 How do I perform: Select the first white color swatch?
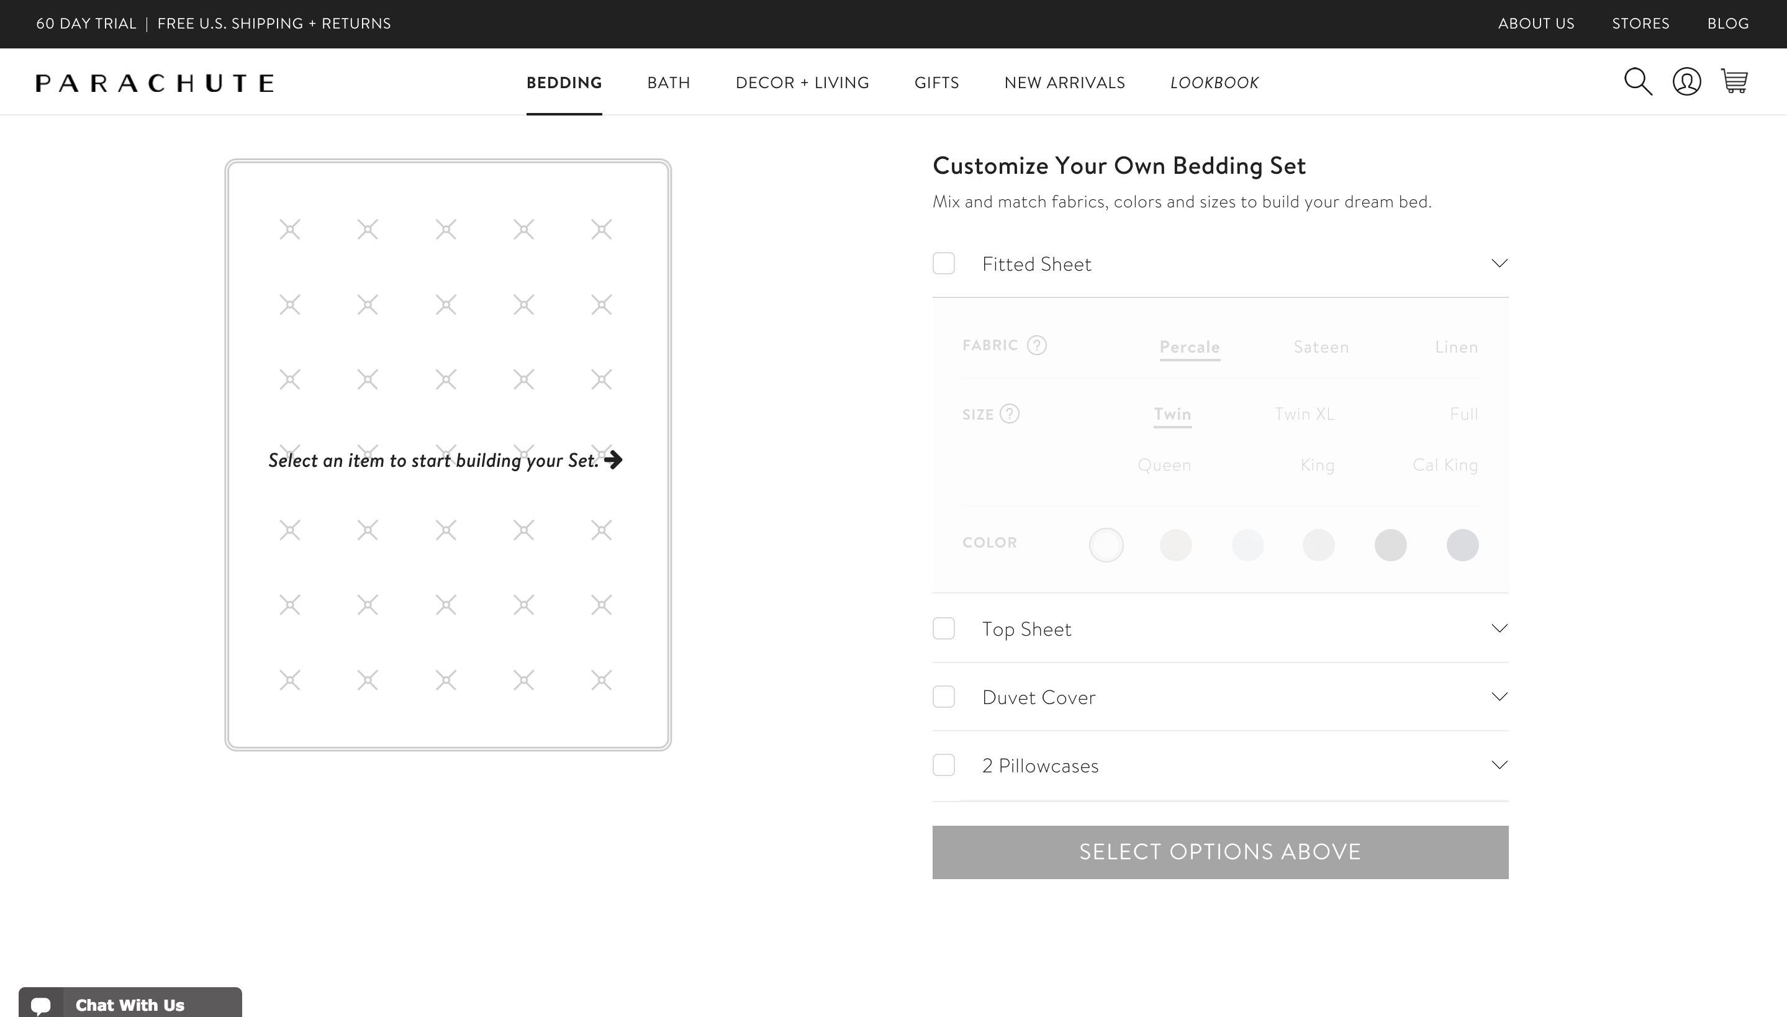click(1105, 545)
